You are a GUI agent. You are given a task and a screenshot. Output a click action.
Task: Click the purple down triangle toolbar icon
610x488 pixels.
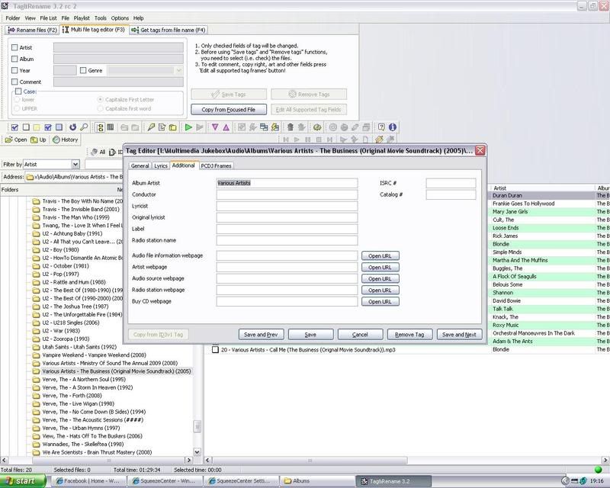click(215, 127)
